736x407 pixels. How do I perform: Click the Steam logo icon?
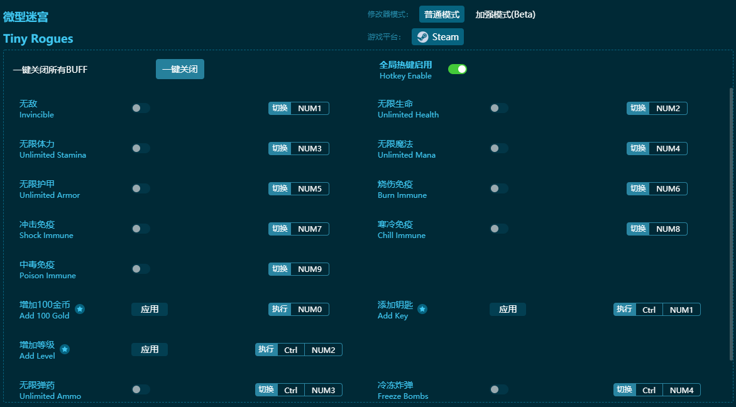click(x=422, y=37)
